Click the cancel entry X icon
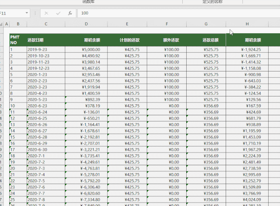Viewport: 280px width, 206px height. coord(46,13)
